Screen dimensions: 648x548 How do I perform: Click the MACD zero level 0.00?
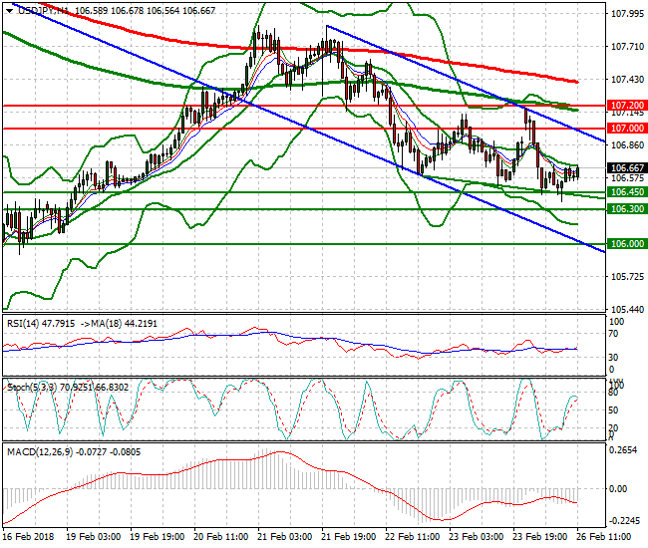coord(618,488)
